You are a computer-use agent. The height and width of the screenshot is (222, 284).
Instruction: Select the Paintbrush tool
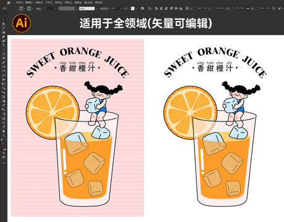pyautogui.click(x=4, y=58)
